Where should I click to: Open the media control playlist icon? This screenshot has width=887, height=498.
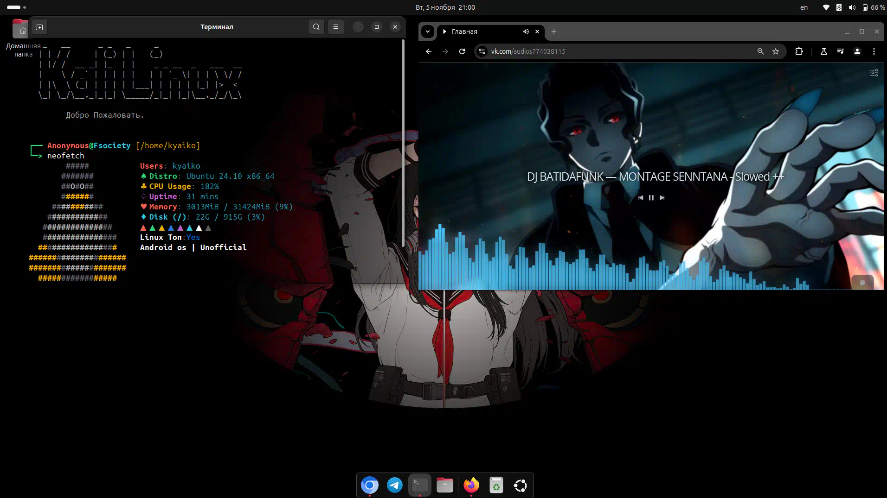point(841,51)
